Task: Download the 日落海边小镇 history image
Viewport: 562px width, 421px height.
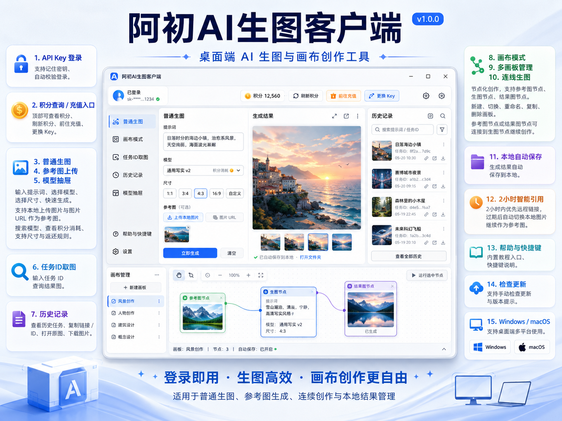Action: point(443,158)
